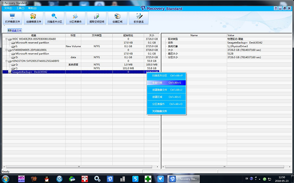Click the Ready status bar text

[x=6, y=172]
